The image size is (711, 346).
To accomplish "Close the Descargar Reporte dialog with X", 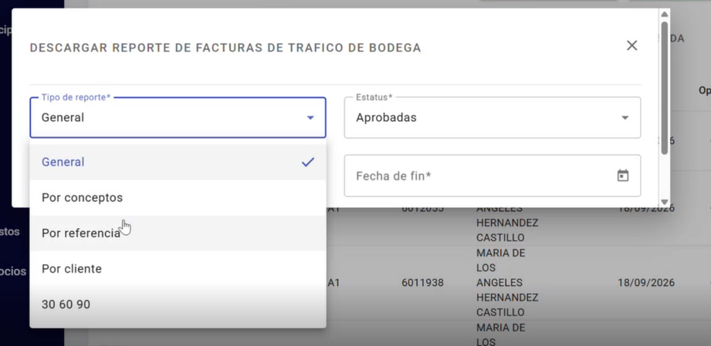I will (x=631, y=45).
